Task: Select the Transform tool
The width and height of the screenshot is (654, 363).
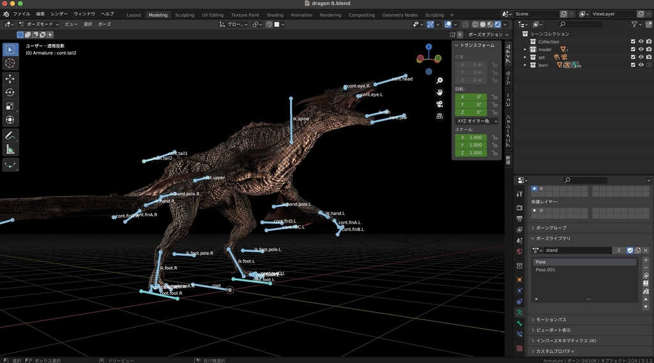Action: (10, 120)
